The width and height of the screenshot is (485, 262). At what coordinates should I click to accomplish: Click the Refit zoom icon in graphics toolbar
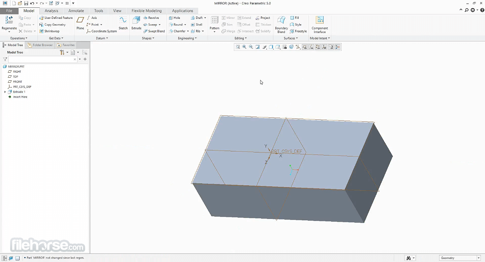pyautogui.click(x=238, y=47)
